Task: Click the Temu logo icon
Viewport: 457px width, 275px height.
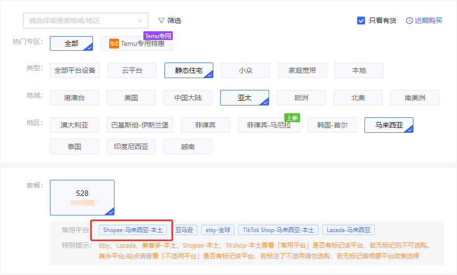Action: pos(114,43)
